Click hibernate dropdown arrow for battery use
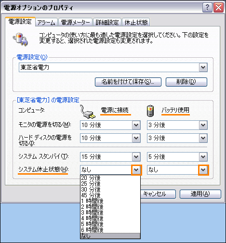The image size is (226, 243). 203,170
